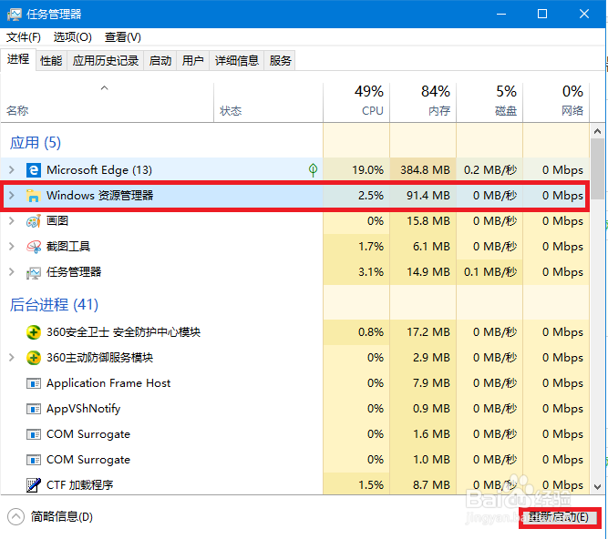The width and height of the screenshot is (608, 539).
Task: Click Edge's 19.0% CPU value
Action: pyautogui.click(x=367, y=170)
